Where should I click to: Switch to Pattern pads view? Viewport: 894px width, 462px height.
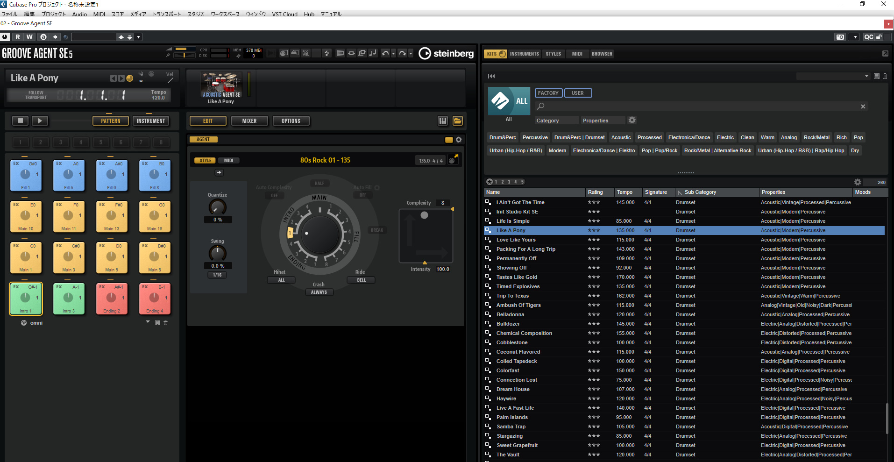click(111, 121)
